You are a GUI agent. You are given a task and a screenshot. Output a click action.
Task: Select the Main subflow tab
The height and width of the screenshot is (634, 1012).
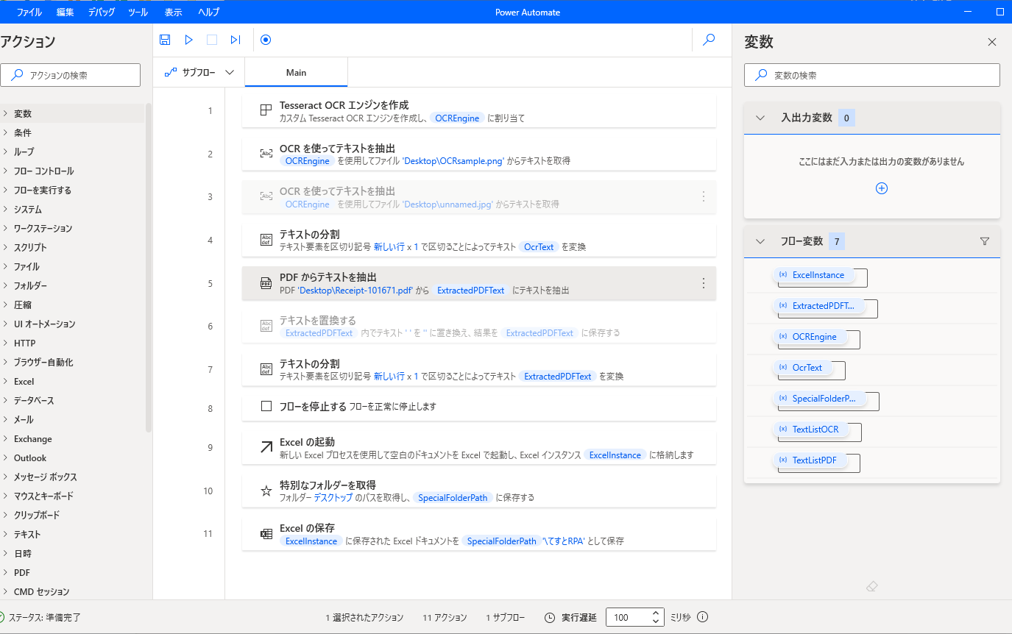point(296,73)
